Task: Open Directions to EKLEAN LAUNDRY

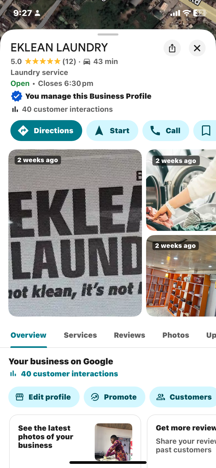Action: point(46,131)
